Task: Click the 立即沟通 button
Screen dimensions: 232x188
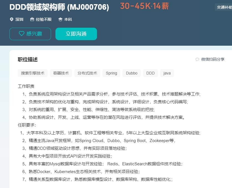Action: [x=76, y=34]
